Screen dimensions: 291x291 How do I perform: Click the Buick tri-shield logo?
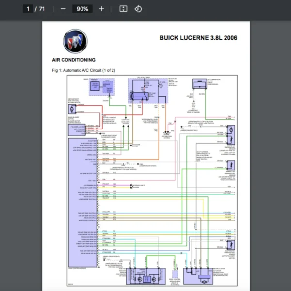point(75,42)
